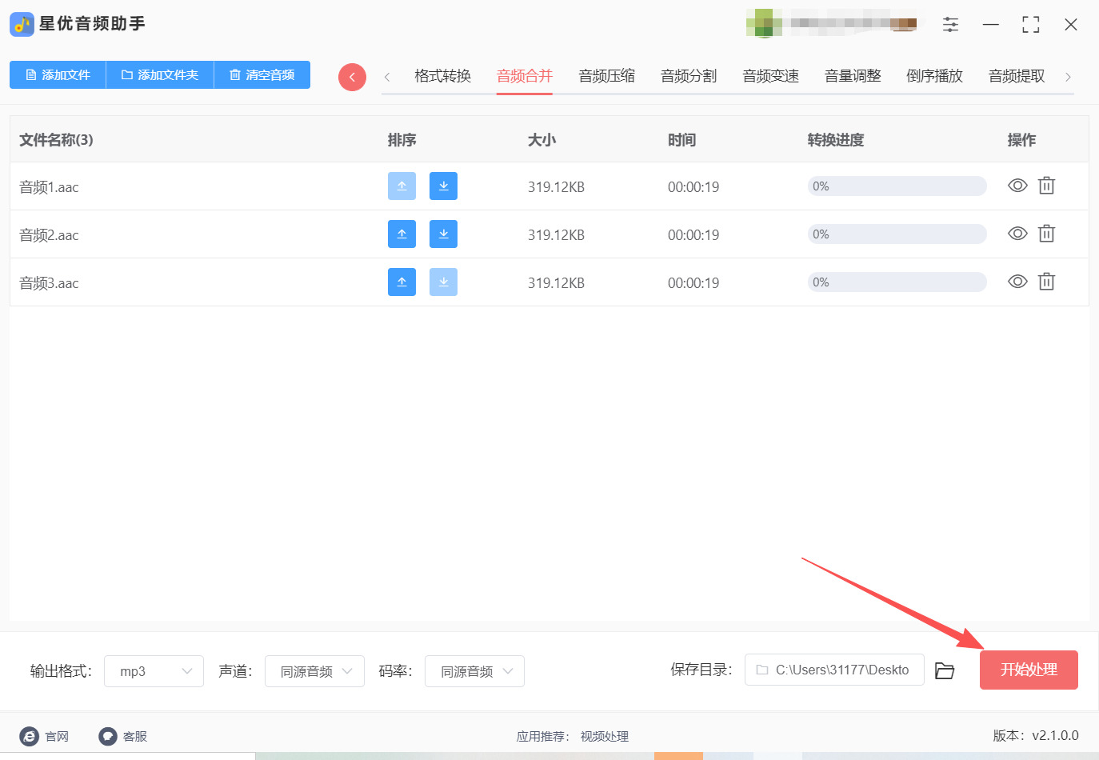
Task: Delete 音频3.aac using trash icon
Action: (1046, 282)
